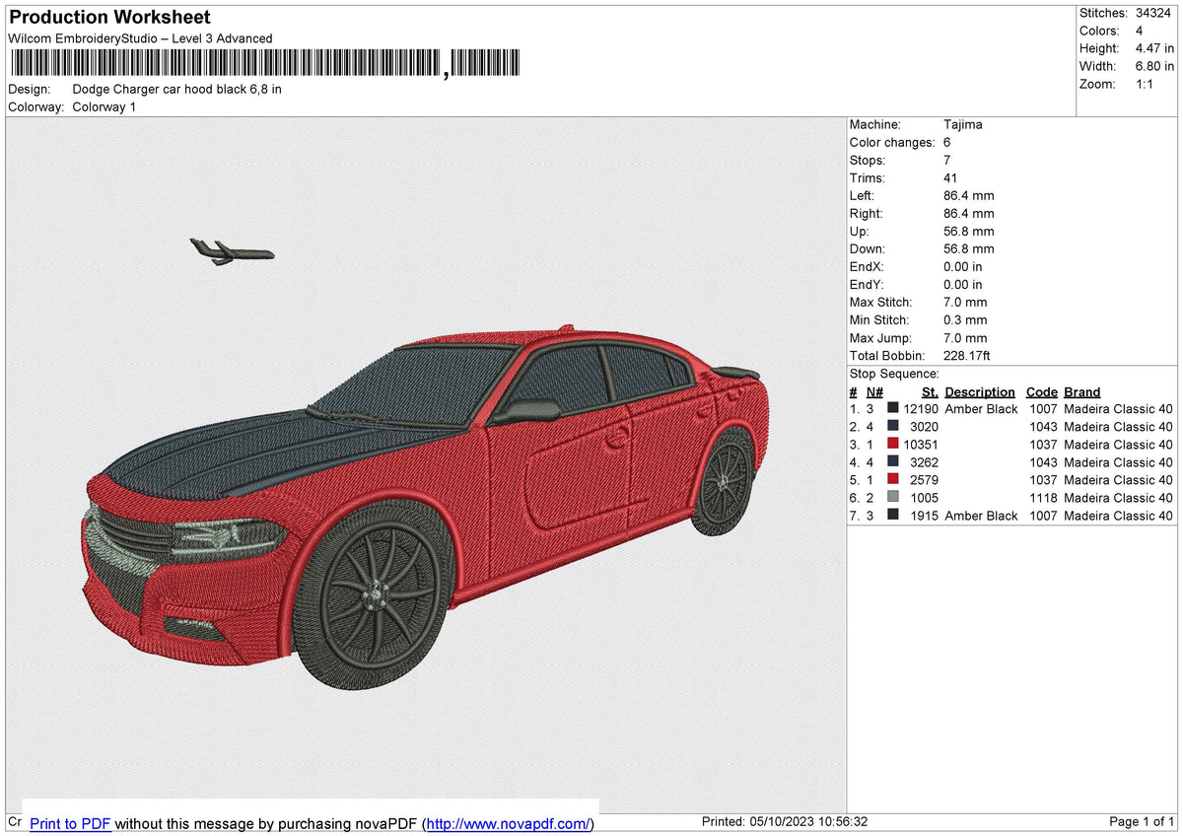Image resolution: width=1183 pixels, height=836 pixels.
Task: Select the grey swatch in the 1005 stitches row
Action: click(892, 498)
